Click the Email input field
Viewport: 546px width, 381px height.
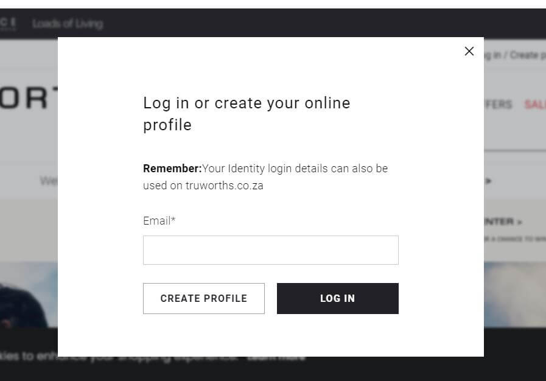click(x=270, y=250)
